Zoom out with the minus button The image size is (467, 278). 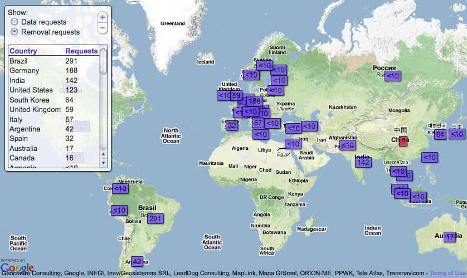click(102, 28)
